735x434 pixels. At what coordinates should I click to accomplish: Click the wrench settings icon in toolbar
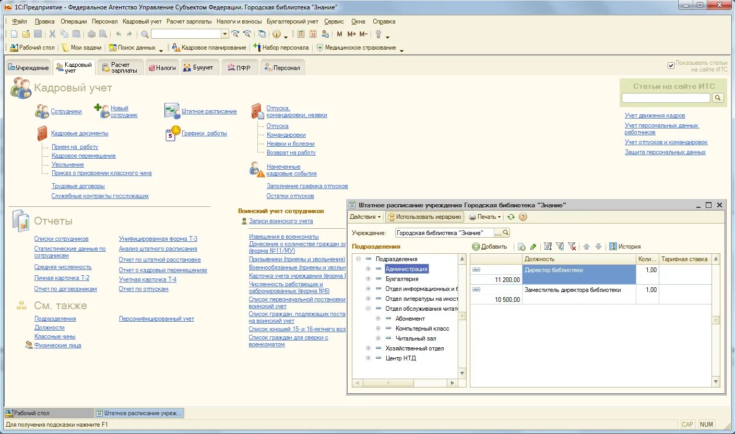pos(379,34)
